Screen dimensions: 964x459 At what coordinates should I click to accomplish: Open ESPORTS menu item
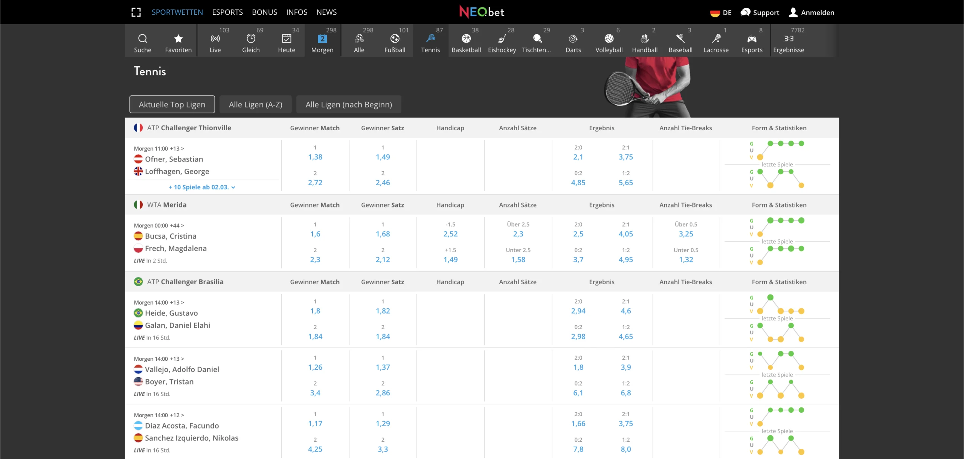point(227,12)
